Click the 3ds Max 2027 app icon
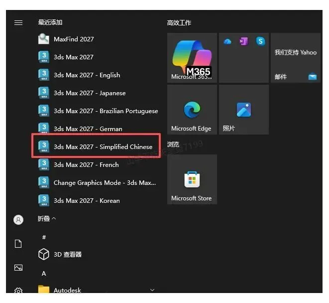The width and height of the screenshot is (329, 303). (44, 57)
